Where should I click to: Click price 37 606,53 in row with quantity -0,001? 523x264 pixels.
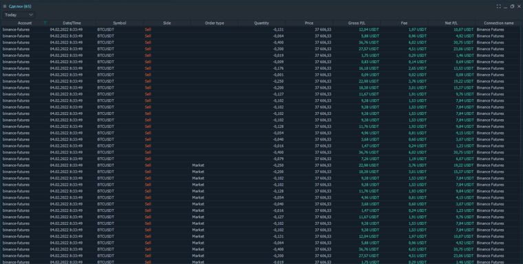click(x=323, y=75)
